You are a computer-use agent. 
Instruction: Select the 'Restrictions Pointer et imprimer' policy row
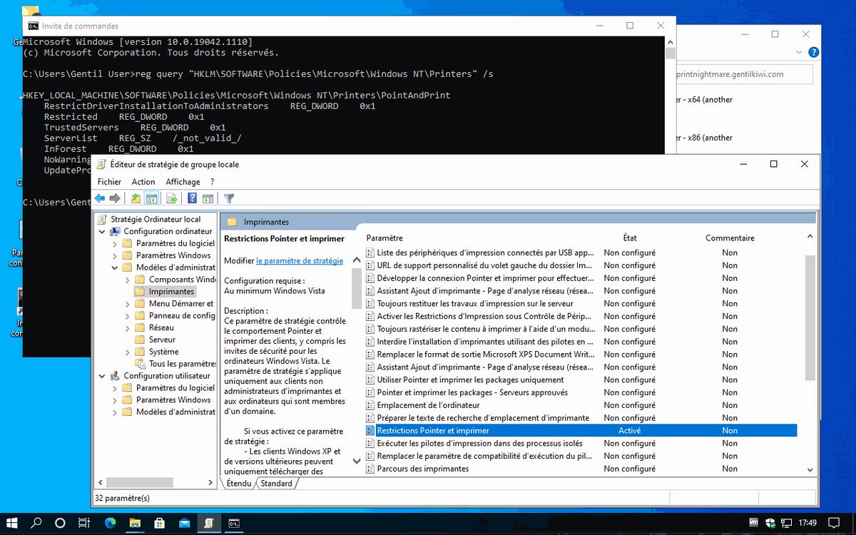[x=581, y=431]
